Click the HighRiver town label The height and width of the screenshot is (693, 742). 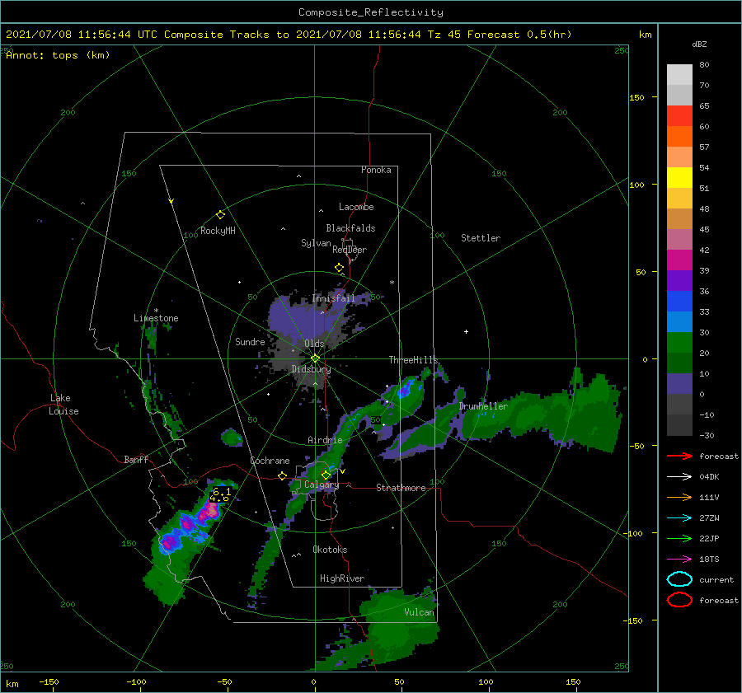pos(341,578)
